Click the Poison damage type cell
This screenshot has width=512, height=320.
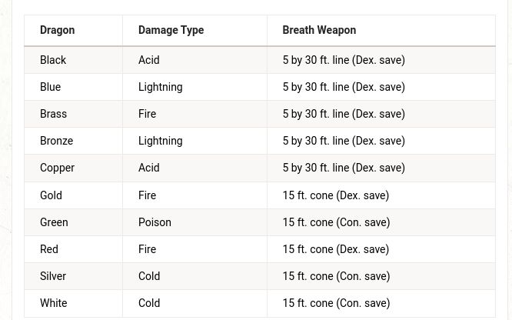tap(155, 222)
